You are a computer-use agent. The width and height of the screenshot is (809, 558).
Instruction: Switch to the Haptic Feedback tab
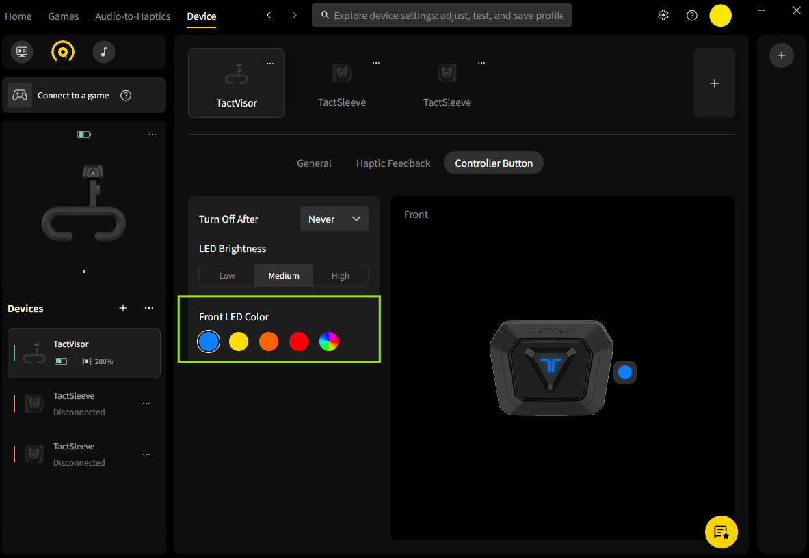[x=393, y=163]
